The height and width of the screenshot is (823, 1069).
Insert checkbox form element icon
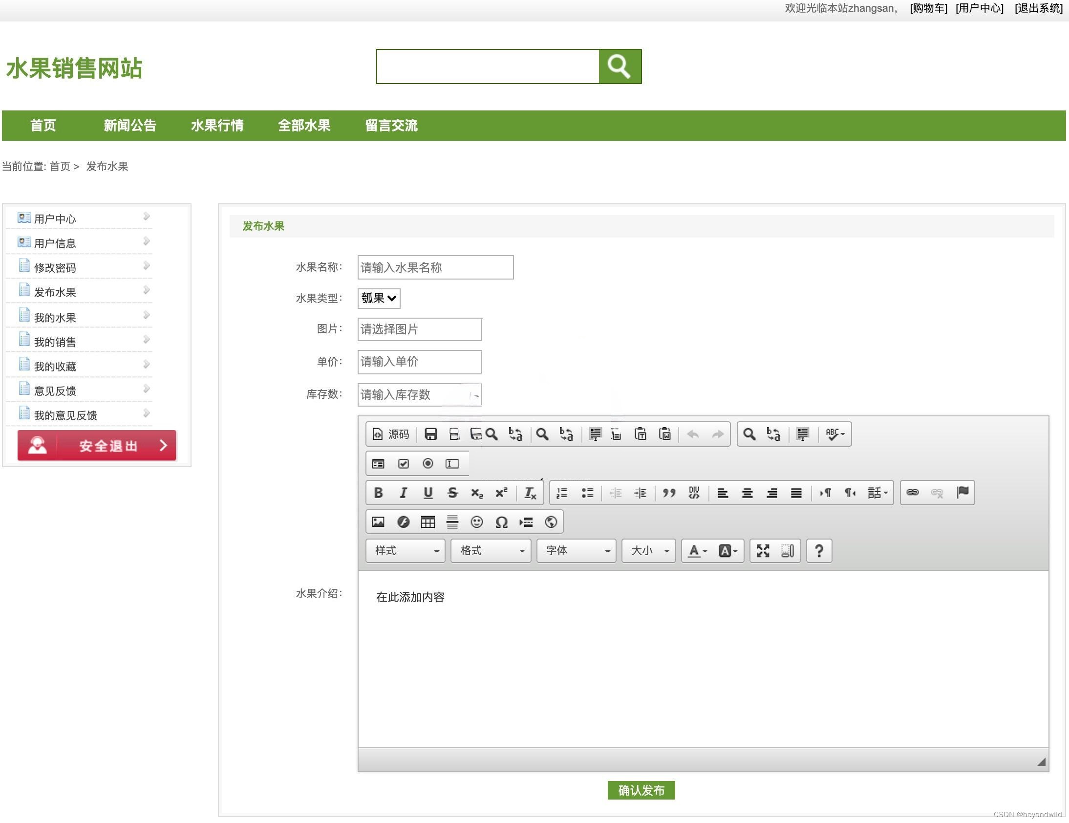(403, 464)
